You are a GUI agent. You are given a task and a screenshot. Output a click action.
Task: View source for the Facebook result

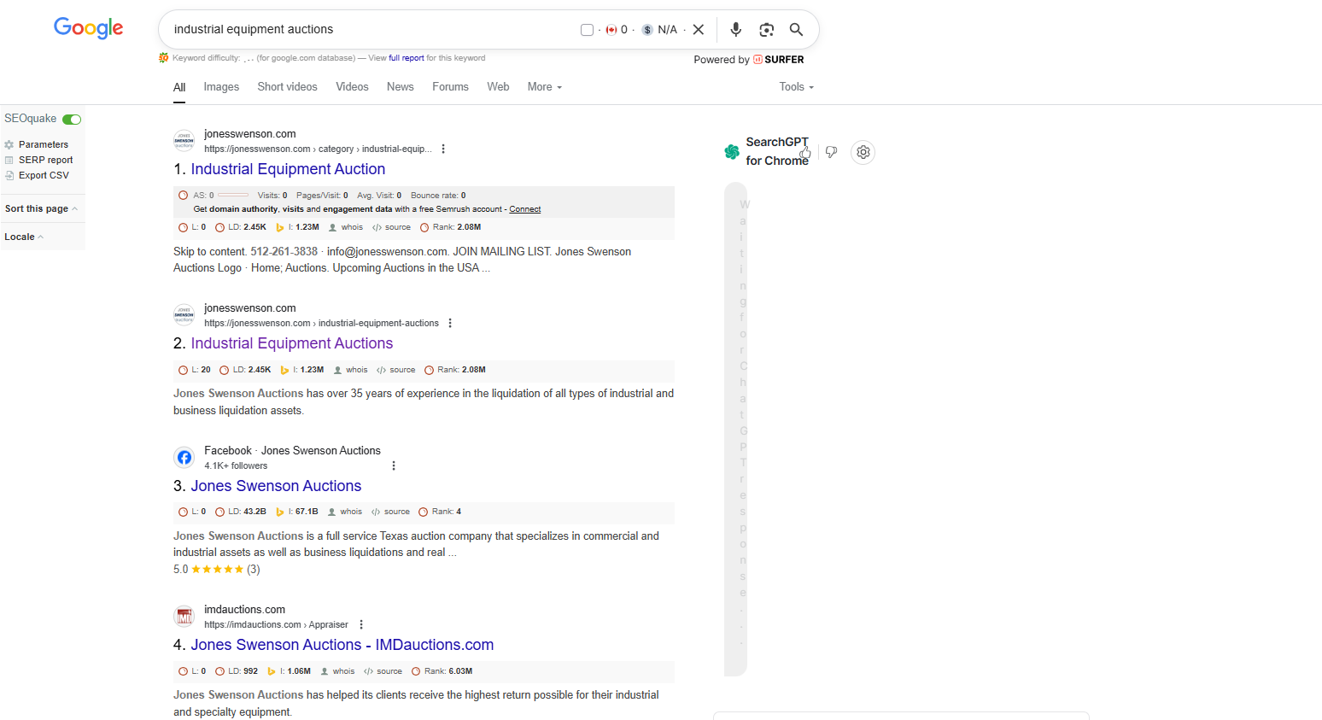[x=397, y=512]
